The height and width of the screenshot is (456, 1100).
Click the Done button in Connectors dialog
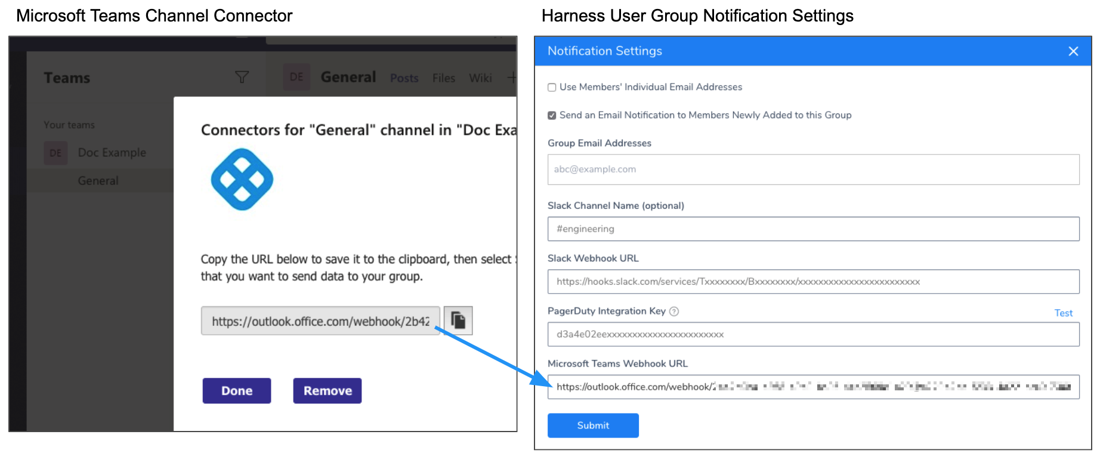[237, 391]
